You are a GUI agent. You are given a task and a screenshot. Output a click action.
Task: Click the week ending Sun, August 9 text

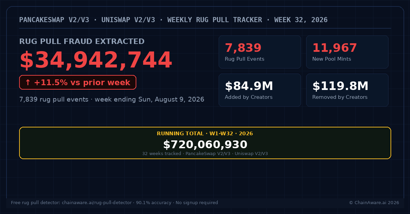[149, 100]
